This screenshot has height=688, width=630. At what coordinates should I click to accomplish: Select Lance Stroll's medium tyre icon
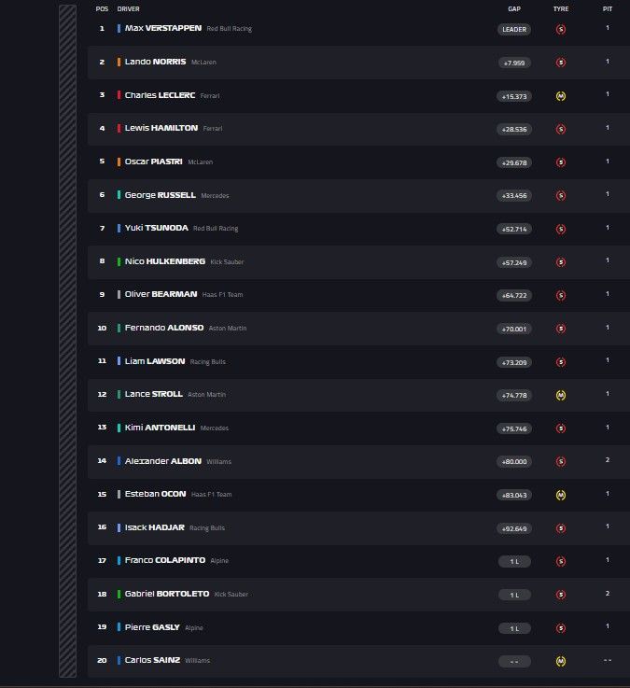pyautogui.click(x=560, y=395)
